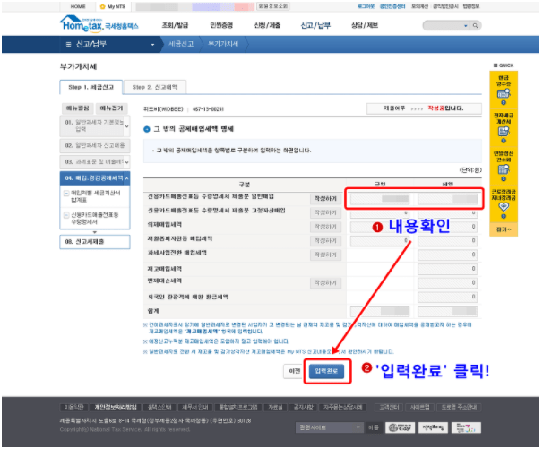Click third colorful footer badge image

point(466,428)
